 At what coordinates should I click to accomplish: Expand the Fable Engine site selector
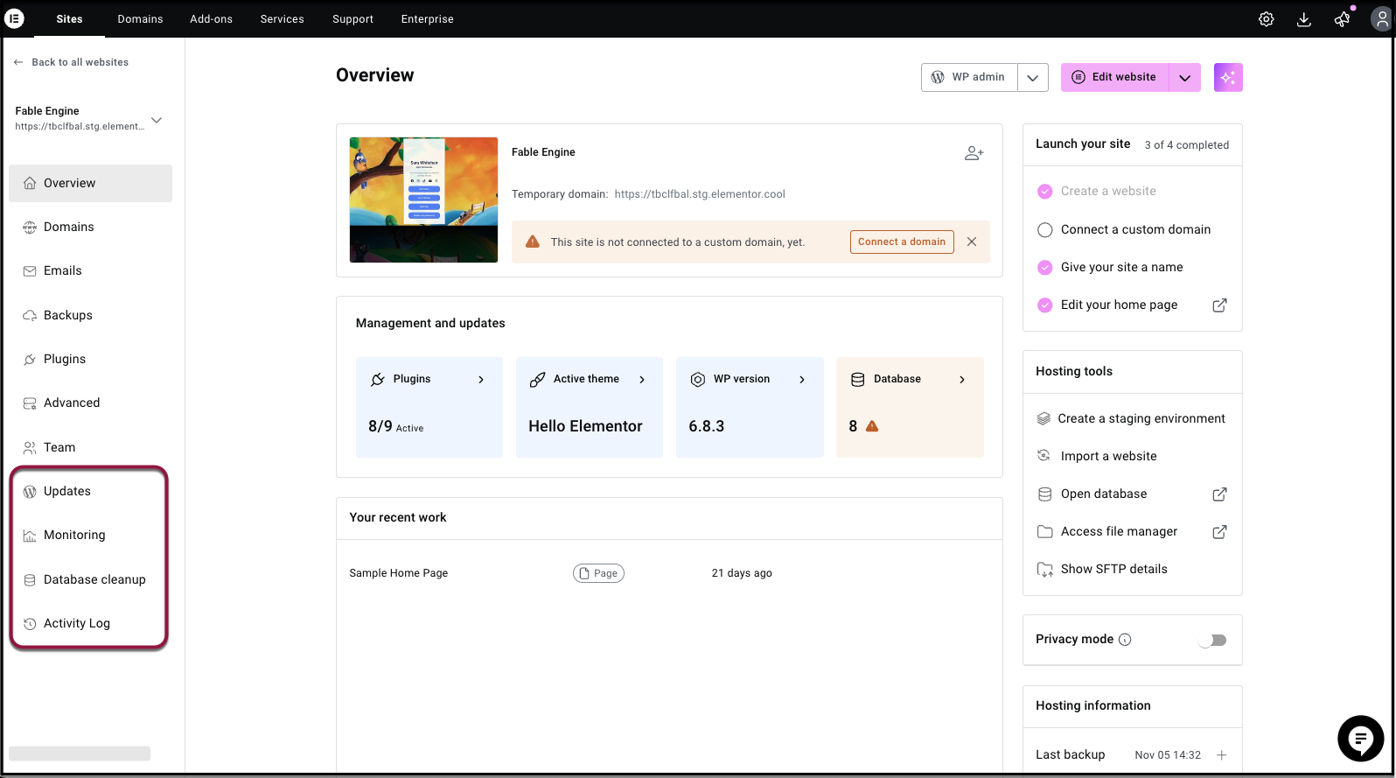click(x=157, y=120)
